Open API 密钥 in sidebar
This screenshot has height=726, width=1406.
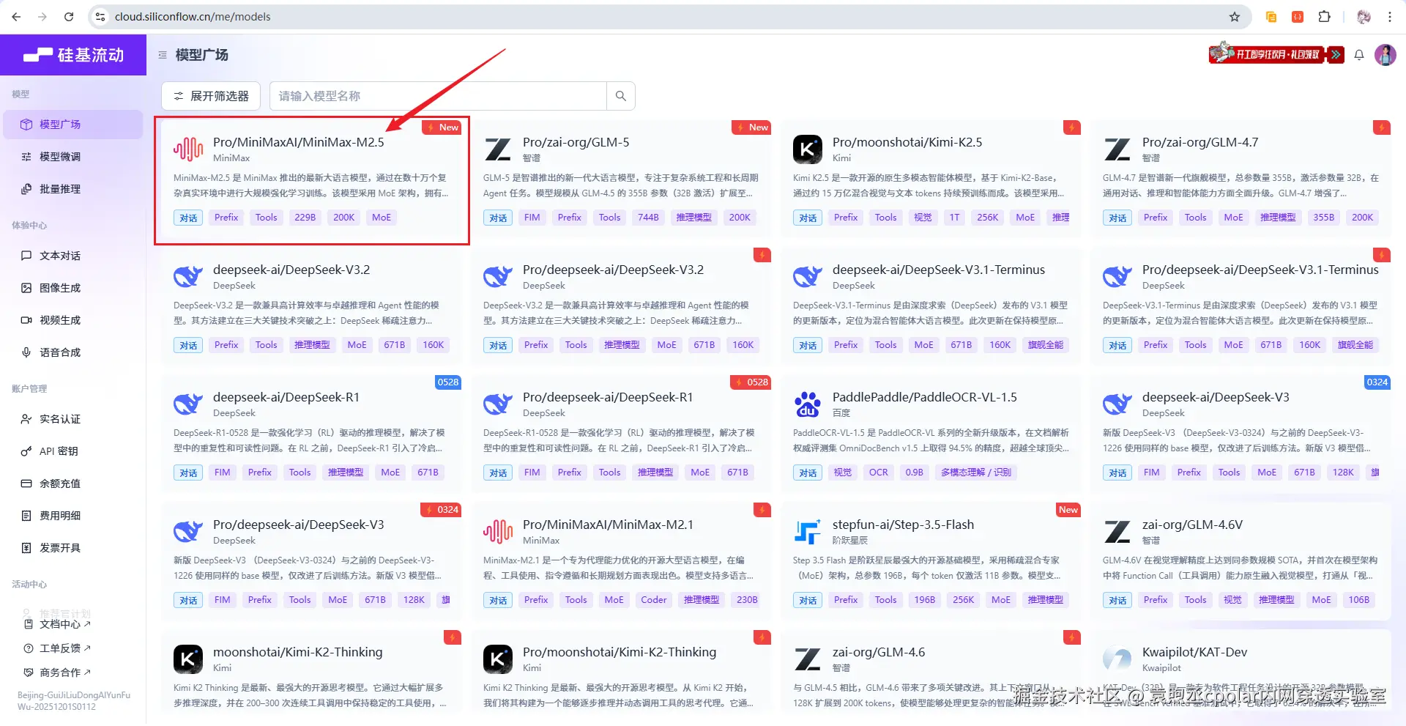(72, 451)
